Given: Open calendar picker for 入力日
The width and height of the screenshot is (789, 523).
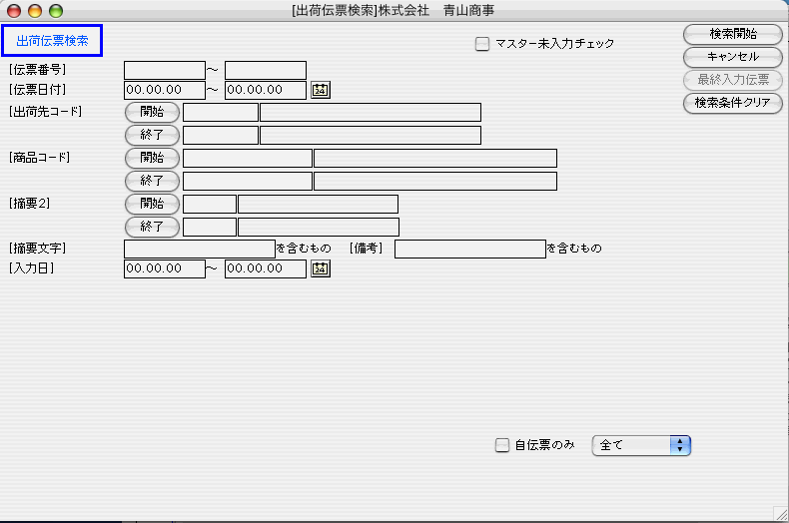Looking at the screenshot, I should (x=320, y=268).
